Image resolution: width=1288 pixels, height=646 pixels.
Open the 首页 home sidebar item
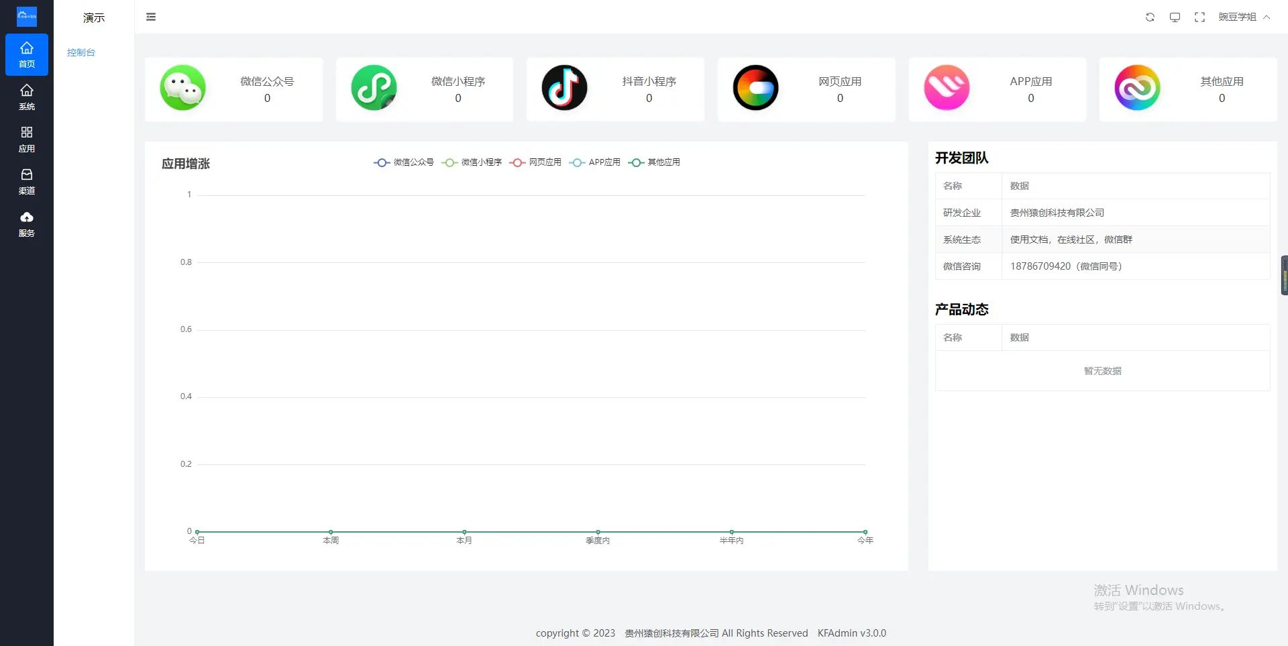point(27,54)
